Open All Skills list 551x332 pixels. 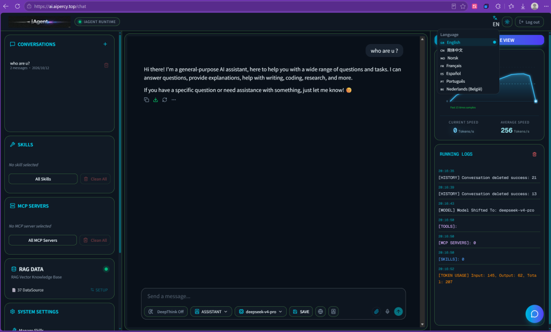[43, 179]
